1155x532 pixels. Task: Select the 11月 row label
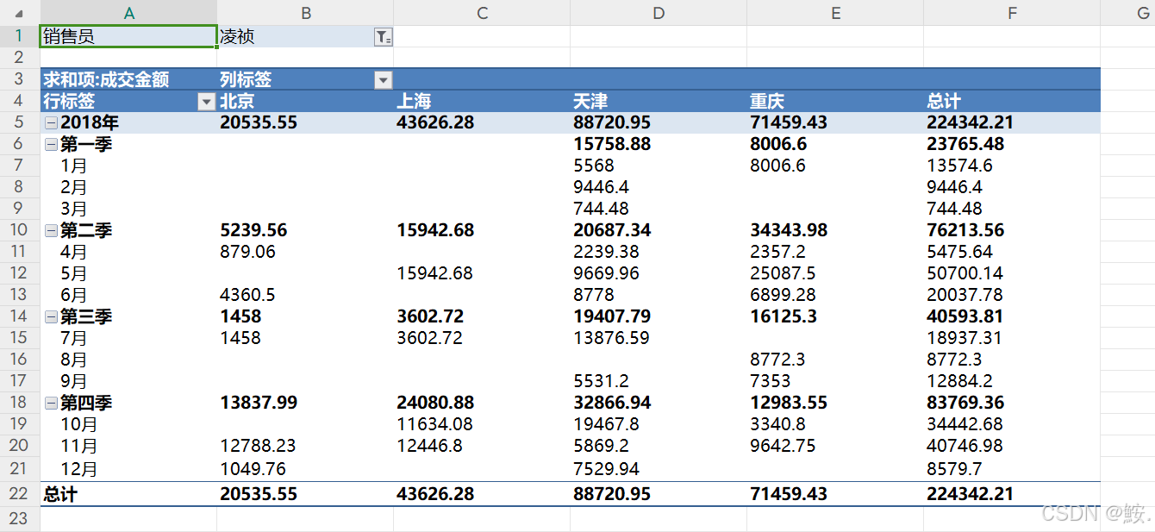click(x=78, y=447)
